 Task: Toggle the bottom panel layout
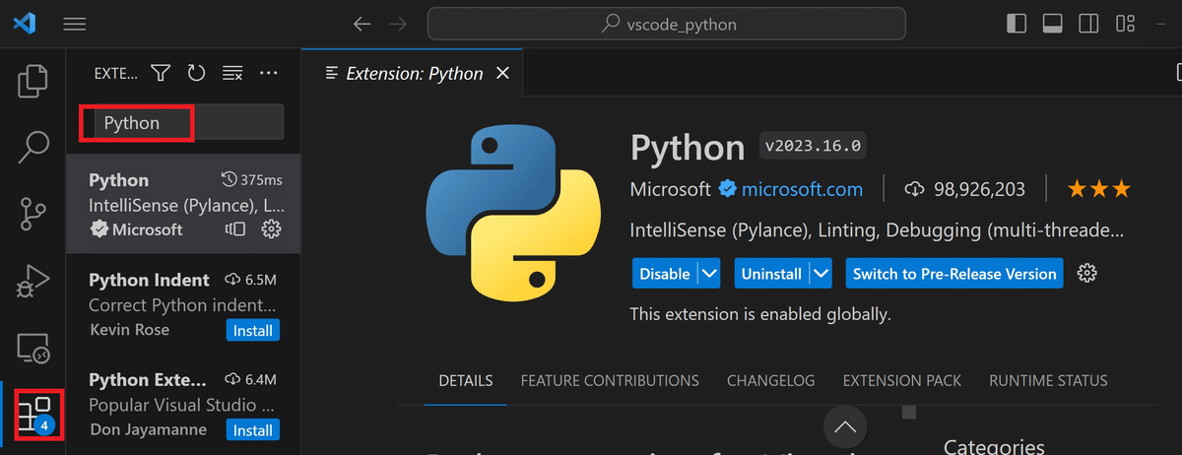(1052, 23)
